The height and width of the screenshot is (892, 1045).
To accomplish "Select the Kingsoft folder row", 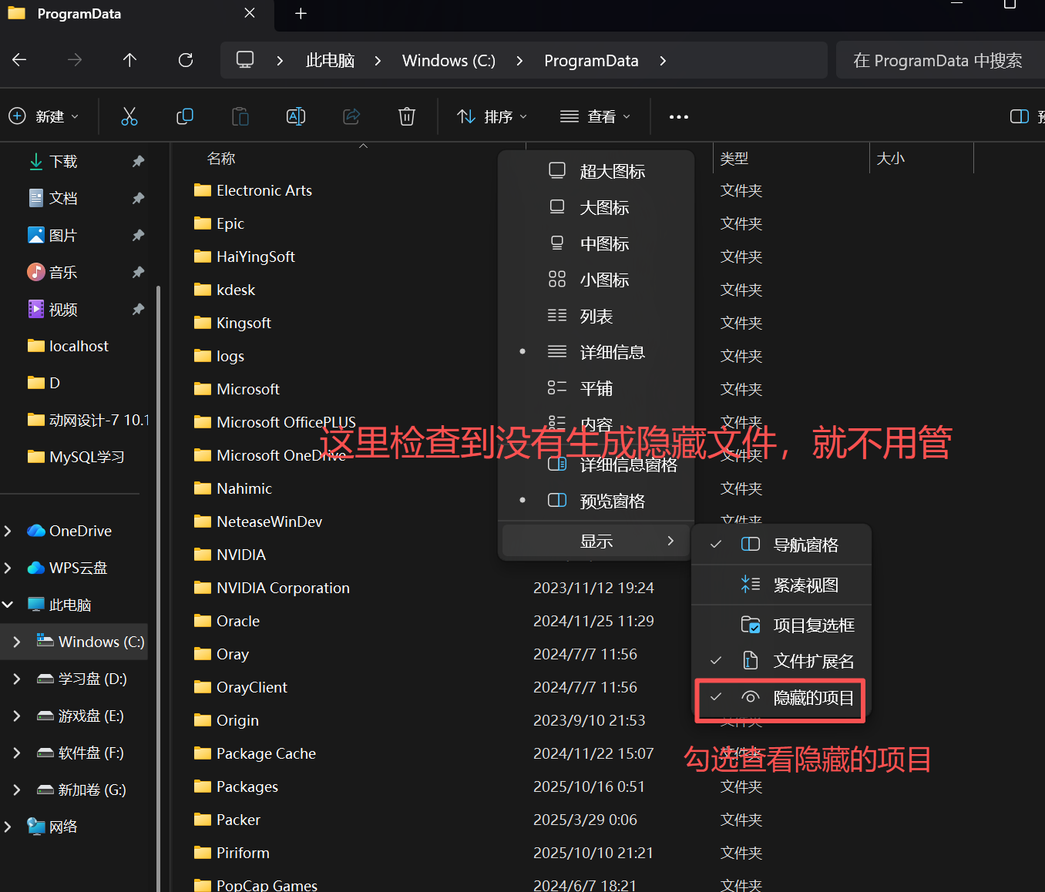I will coord(244,323).
